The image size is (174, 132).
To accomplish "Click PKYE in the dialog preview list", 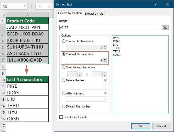I will tap(116, 38).
